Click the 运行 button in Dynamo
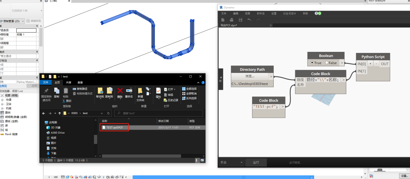Viewport: 410px width, 179px height. (x=256, y=162)
